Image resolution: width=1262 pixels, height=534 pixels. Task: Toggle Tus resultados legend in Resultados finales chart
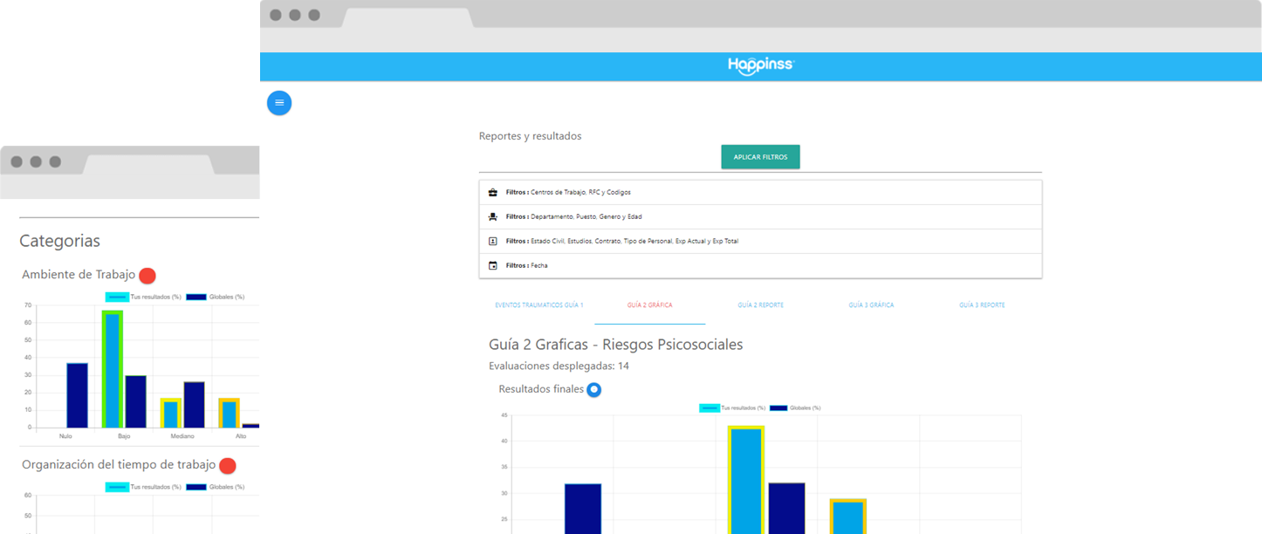pos(732,407)
